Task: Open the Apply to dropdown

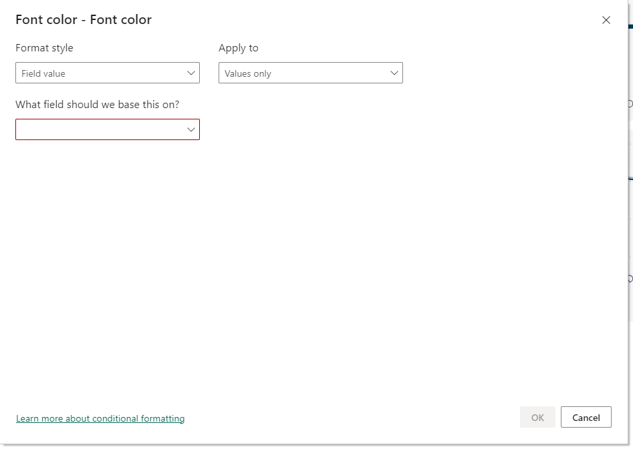Action: tap(310, 73)
